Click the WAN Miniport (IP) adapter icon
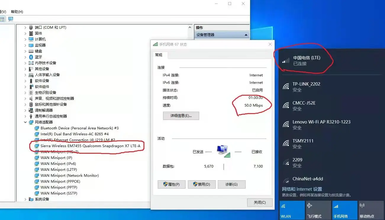385x220 pixels. click(x=37, y=158)
